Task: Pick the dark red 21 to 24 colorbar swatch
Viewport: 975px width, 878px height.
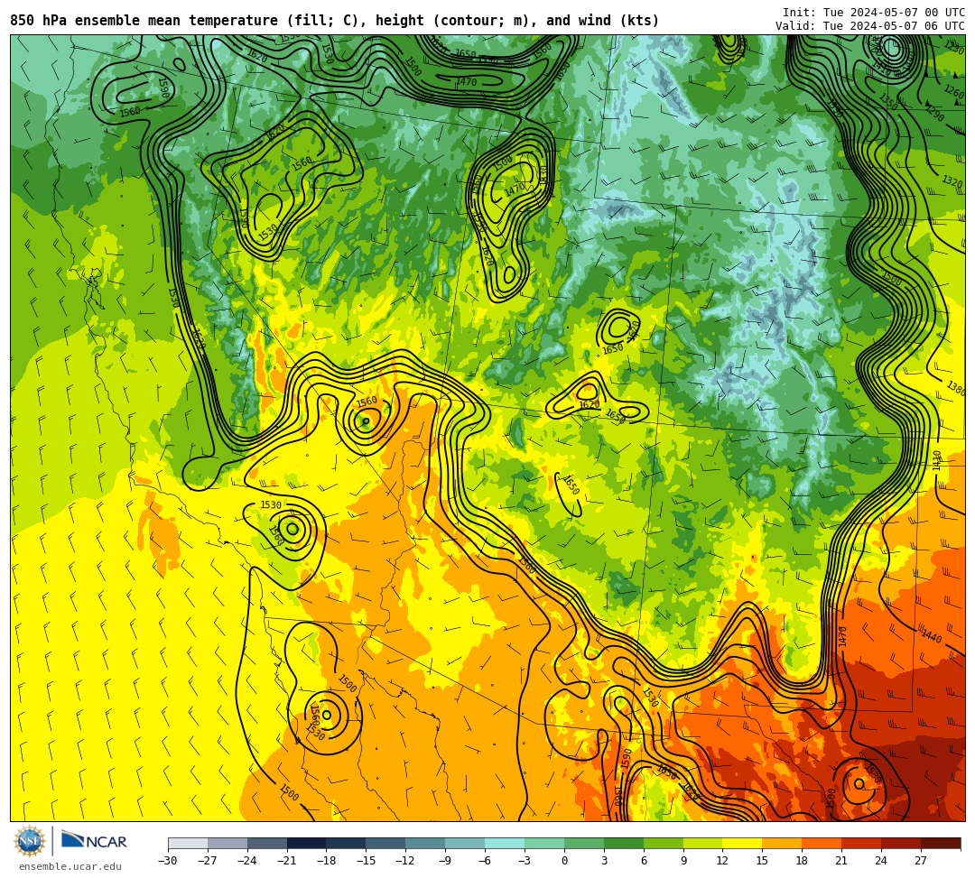Action: point(862,843)
